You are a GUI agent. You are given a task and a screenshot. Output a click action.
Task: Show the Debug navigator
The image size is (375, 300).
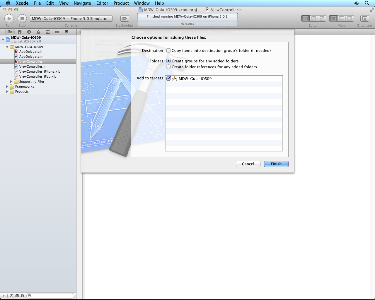48,32
